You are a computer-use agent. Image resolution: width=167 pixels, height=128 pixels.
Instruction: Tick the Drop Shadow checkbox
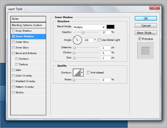(x=13, y=31)
